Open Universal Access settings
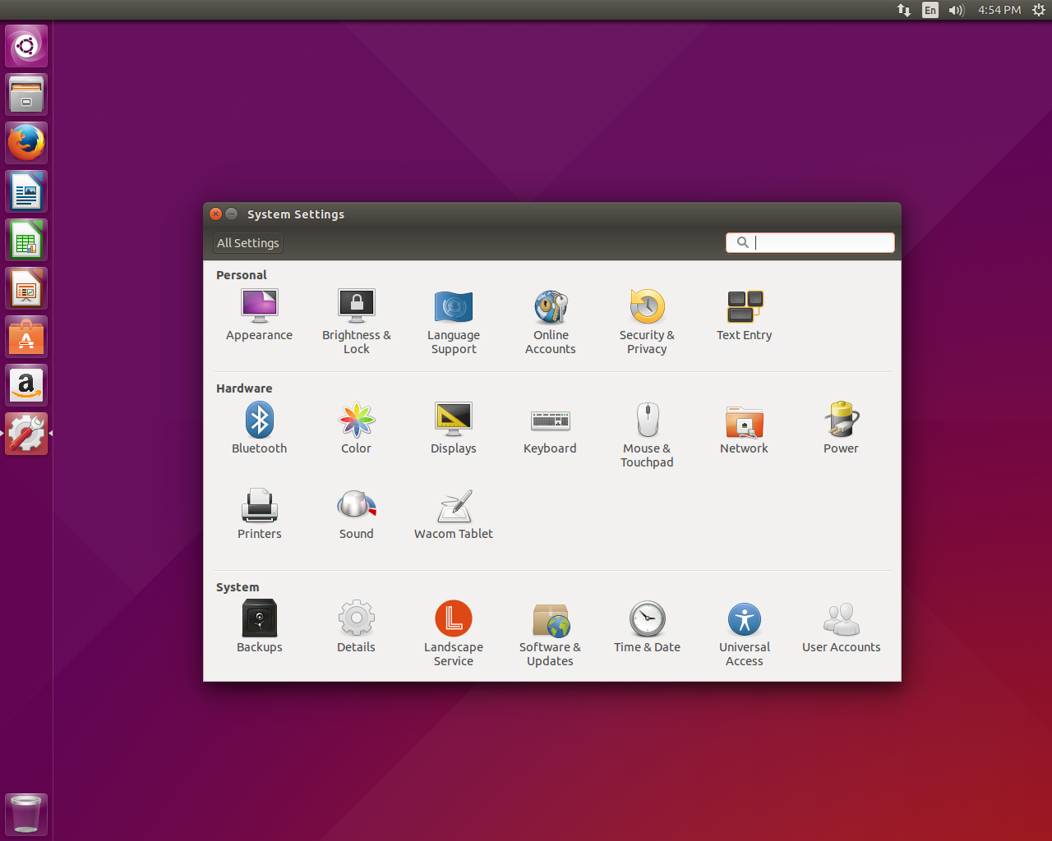The width and height of the screenshot is (1052, 841). point(744,634)
